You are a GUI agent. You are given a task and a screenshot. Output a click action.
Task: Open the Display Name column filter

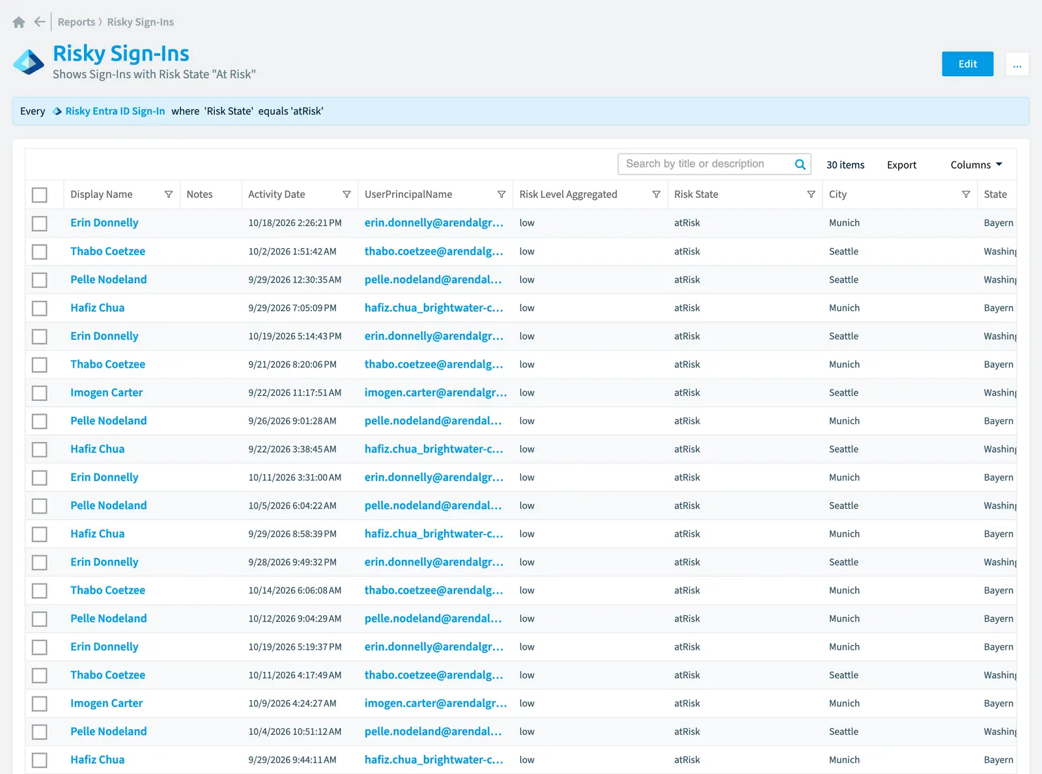click(x=169, y=195)
